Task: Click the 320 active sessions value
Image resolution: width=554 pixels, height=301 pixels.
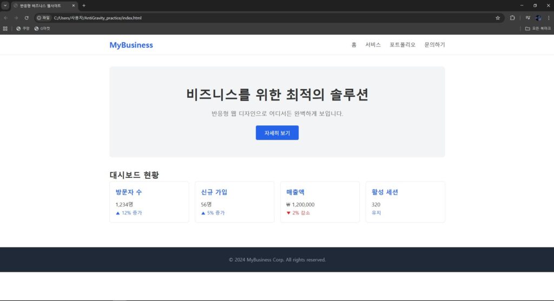Action: pyautogui.click(x=376, y=204)
